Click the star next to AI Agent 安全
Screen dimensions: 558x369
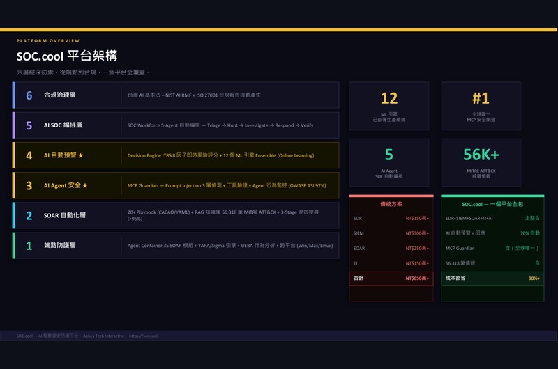[84, 185]
